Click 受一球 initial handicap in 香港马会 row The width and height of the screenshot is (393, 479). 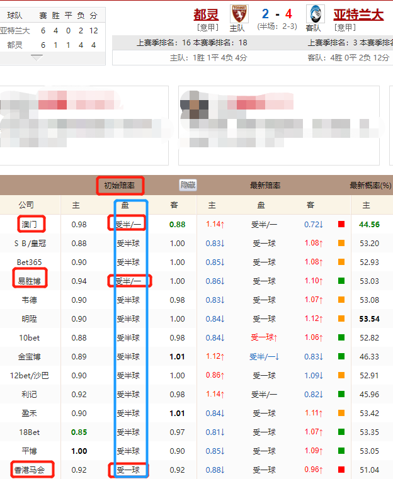128,470
